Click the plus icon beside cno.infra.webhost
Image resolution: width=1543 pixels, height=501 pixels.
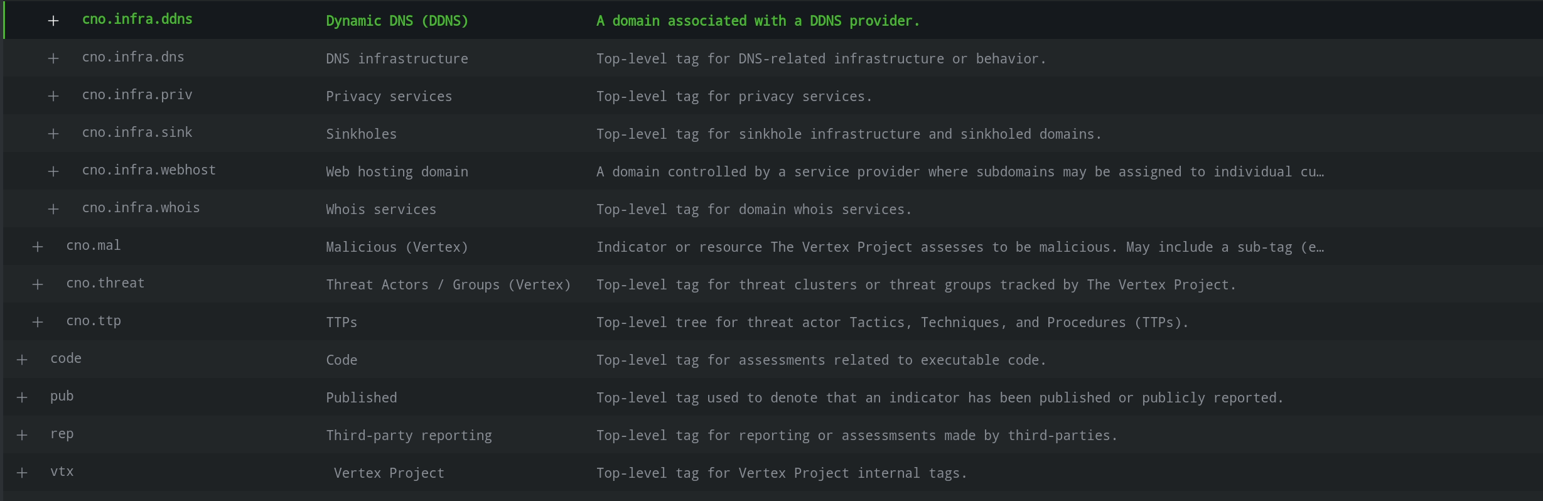point(53,171)
